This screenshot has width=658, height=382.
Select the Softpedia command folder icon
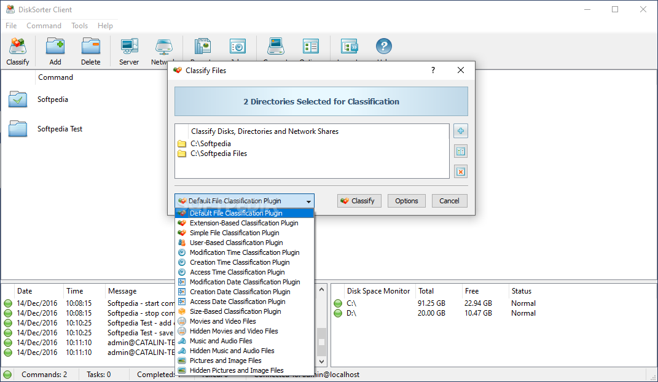click(x=18, y=99)
